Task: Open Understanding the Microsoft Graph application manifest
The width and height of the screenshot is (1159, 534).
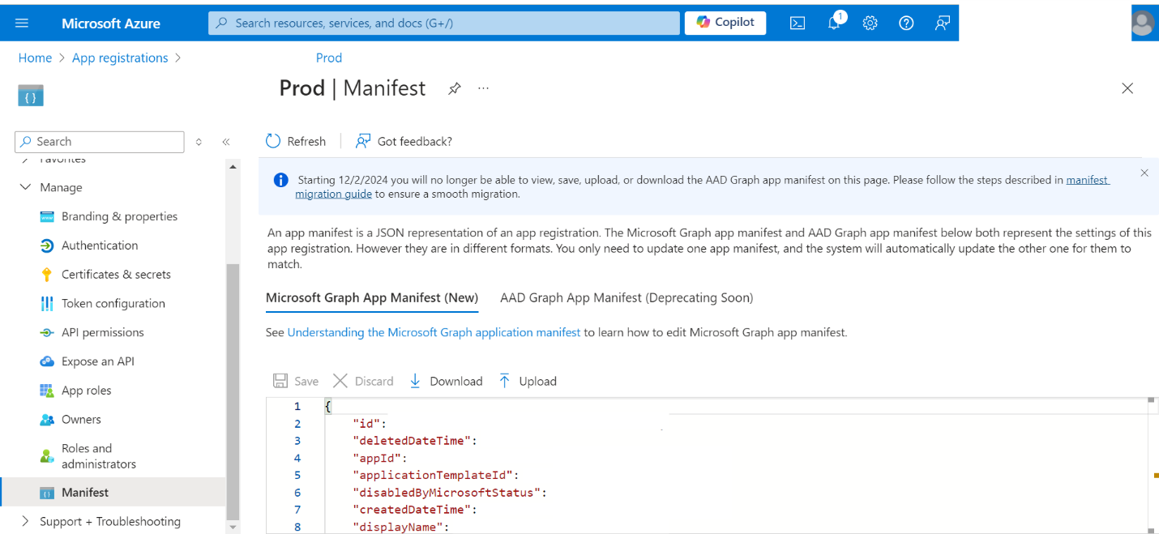Action: [434, 332]
